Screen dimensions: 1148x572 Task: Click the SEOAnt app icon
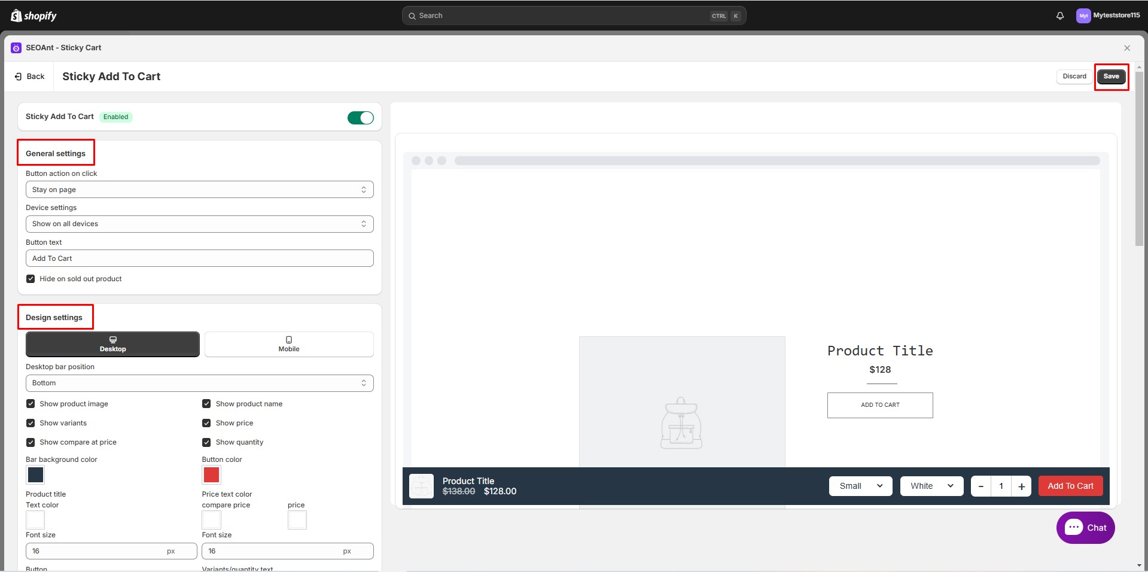coord(16,47)
